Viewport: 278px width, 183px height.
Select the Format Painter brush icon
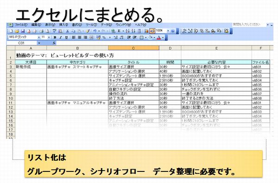[x=88, y=31]
